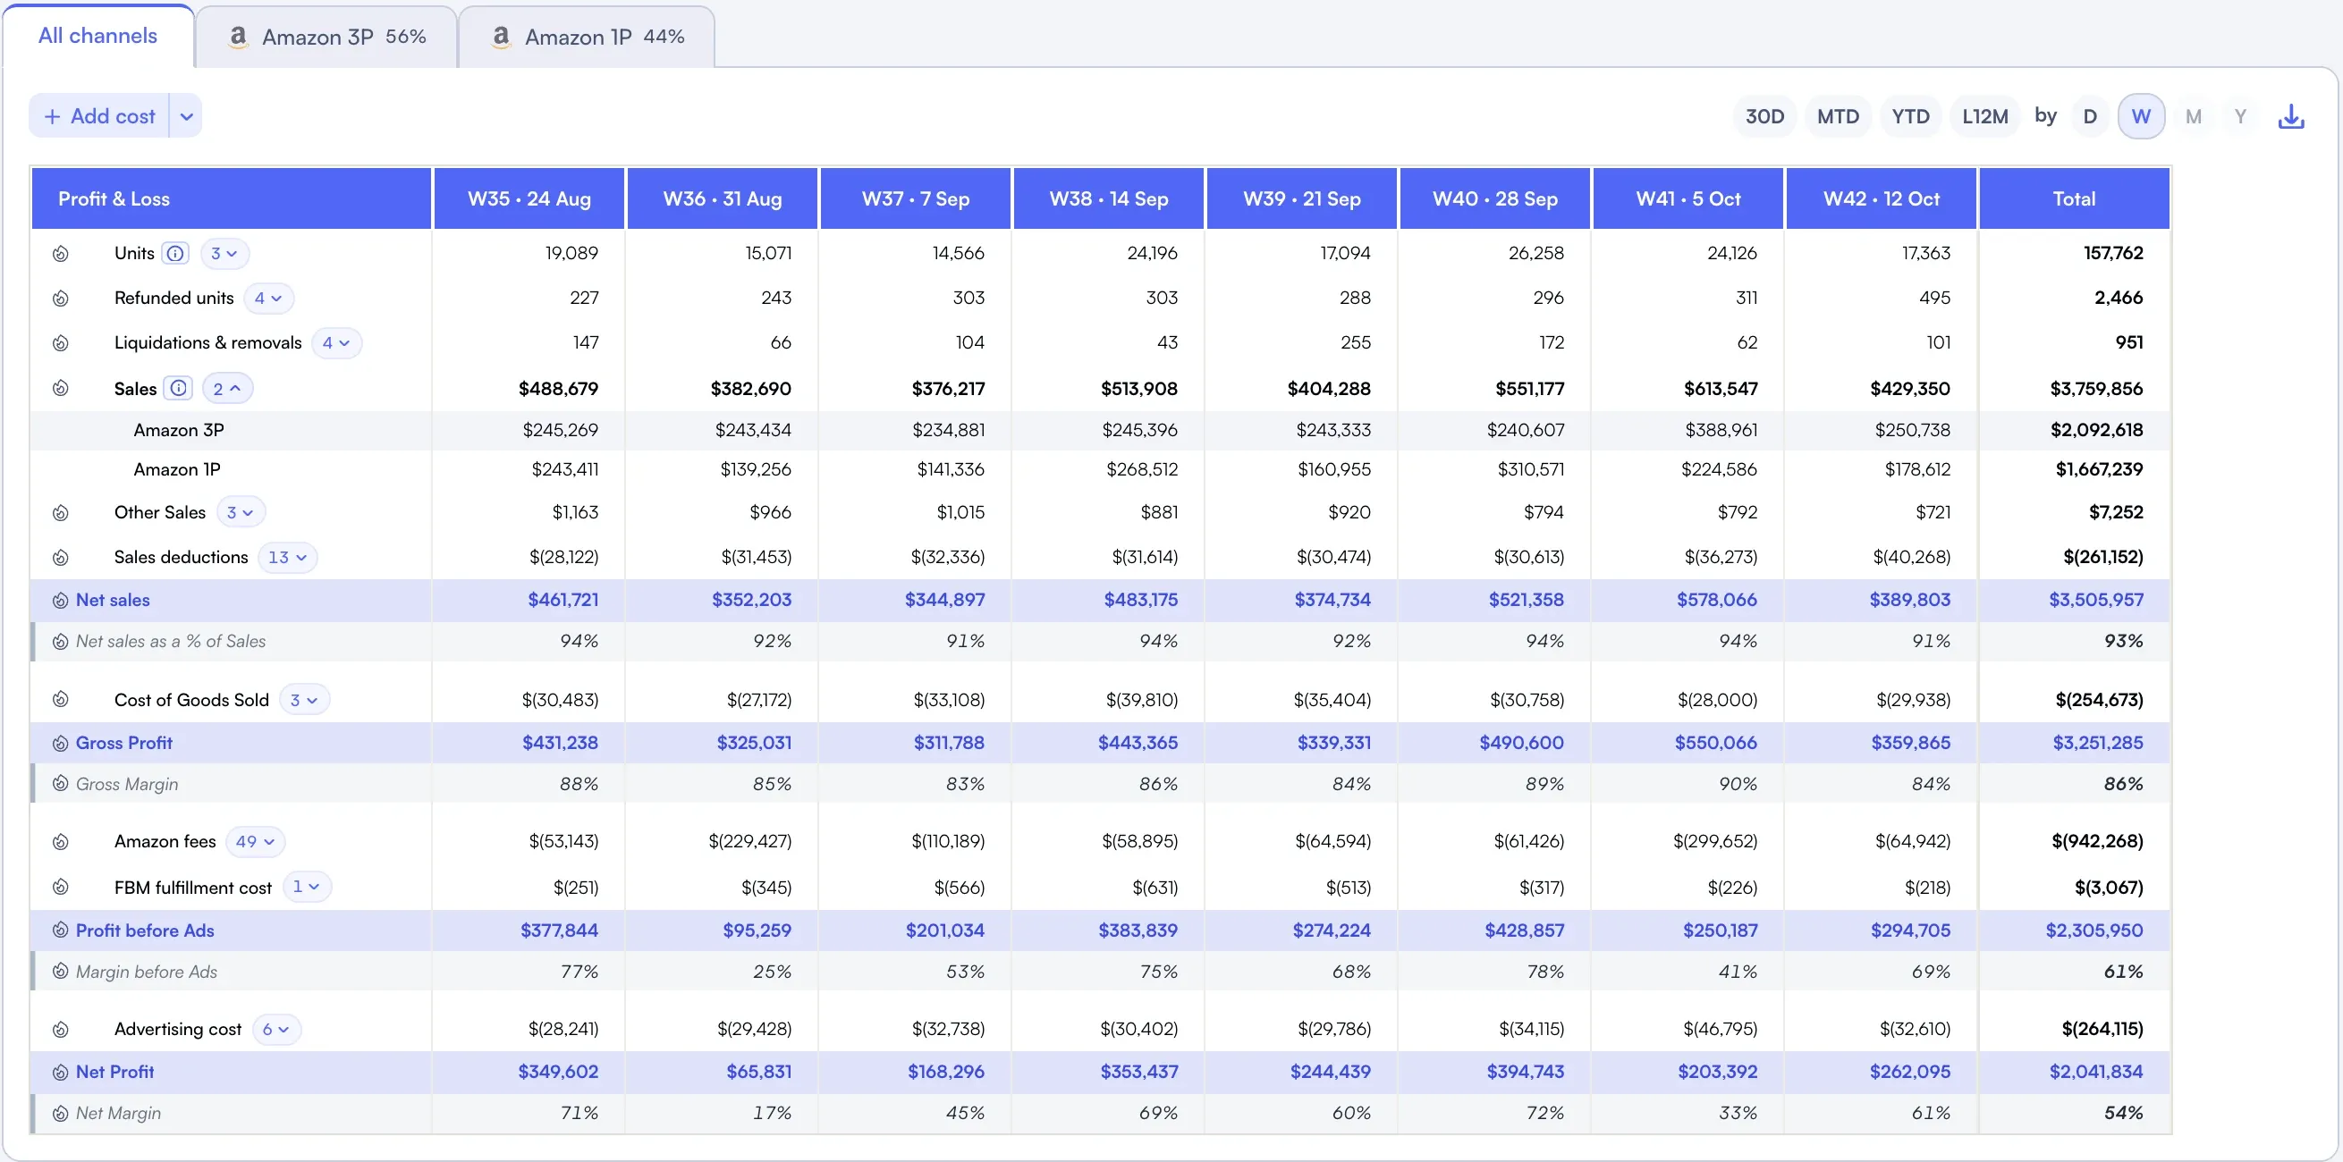Expand the Units breakdown of 3 items
Image resolution: width=2343 pixels, height=1162 pixels.
coord(224,254)
